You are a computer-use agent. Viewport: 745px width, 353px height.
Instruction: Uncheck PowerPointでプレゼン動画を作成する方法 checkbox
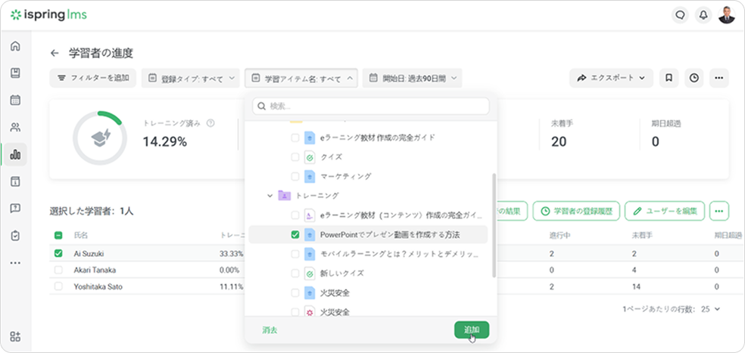click(x=295, y=235)
